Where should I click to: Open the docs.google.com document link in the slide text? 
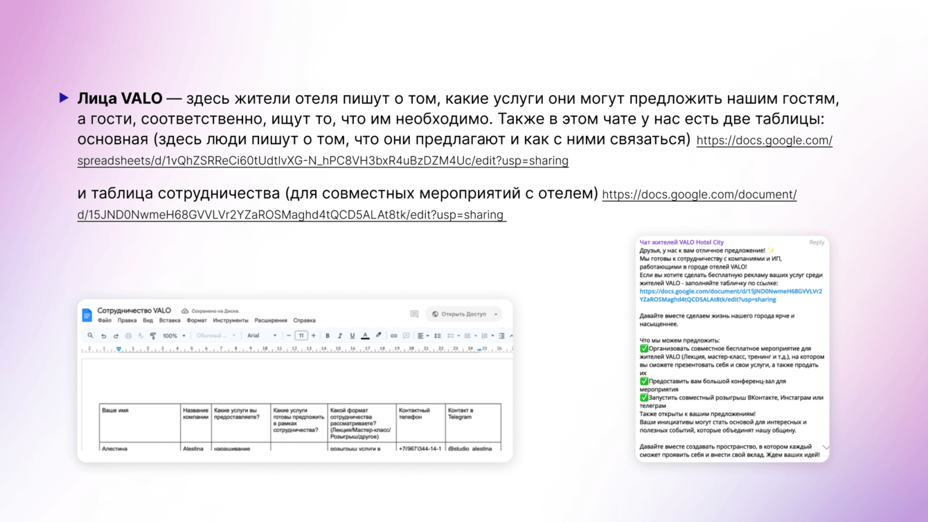coord(437,204)
